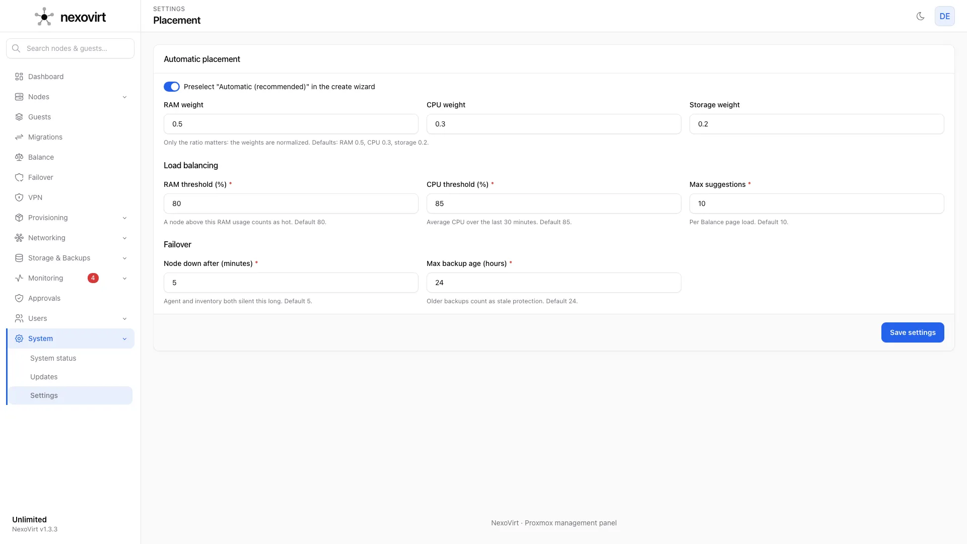Click the RAM weight input field
The image size is (967, 544).
pos(291,124)
